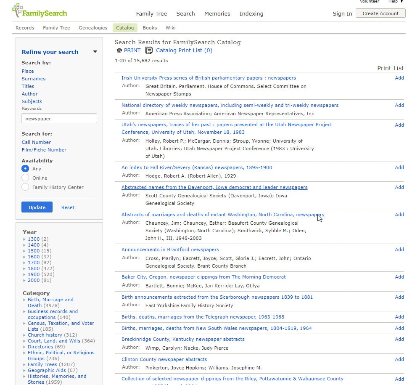Viewport: 420px width, 385px height.
Task: Add Announcements in Brantford result to print list
Action: pyautogui.click(x=399, y=250)
